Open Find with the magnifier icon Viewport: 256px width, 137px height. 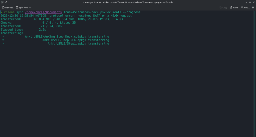[x=242, y=7]
